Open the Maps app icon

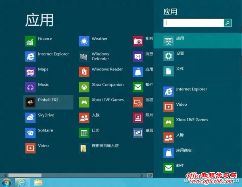(30, 72)
